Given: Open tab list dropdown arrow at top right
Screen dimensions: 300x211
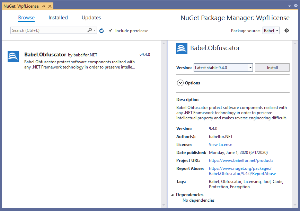Looking at the screenshot, I should (x=290, y=6).
